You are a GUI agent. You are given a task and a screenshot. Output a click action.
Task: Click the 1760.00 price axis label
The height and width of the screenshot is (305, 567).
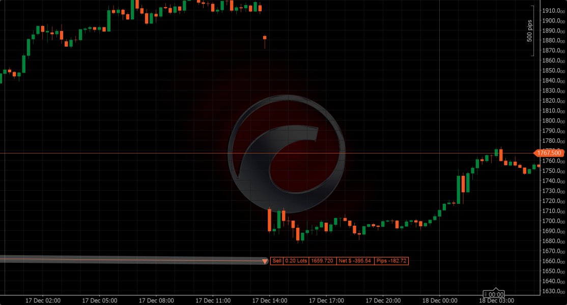click(x=553, y=161)
